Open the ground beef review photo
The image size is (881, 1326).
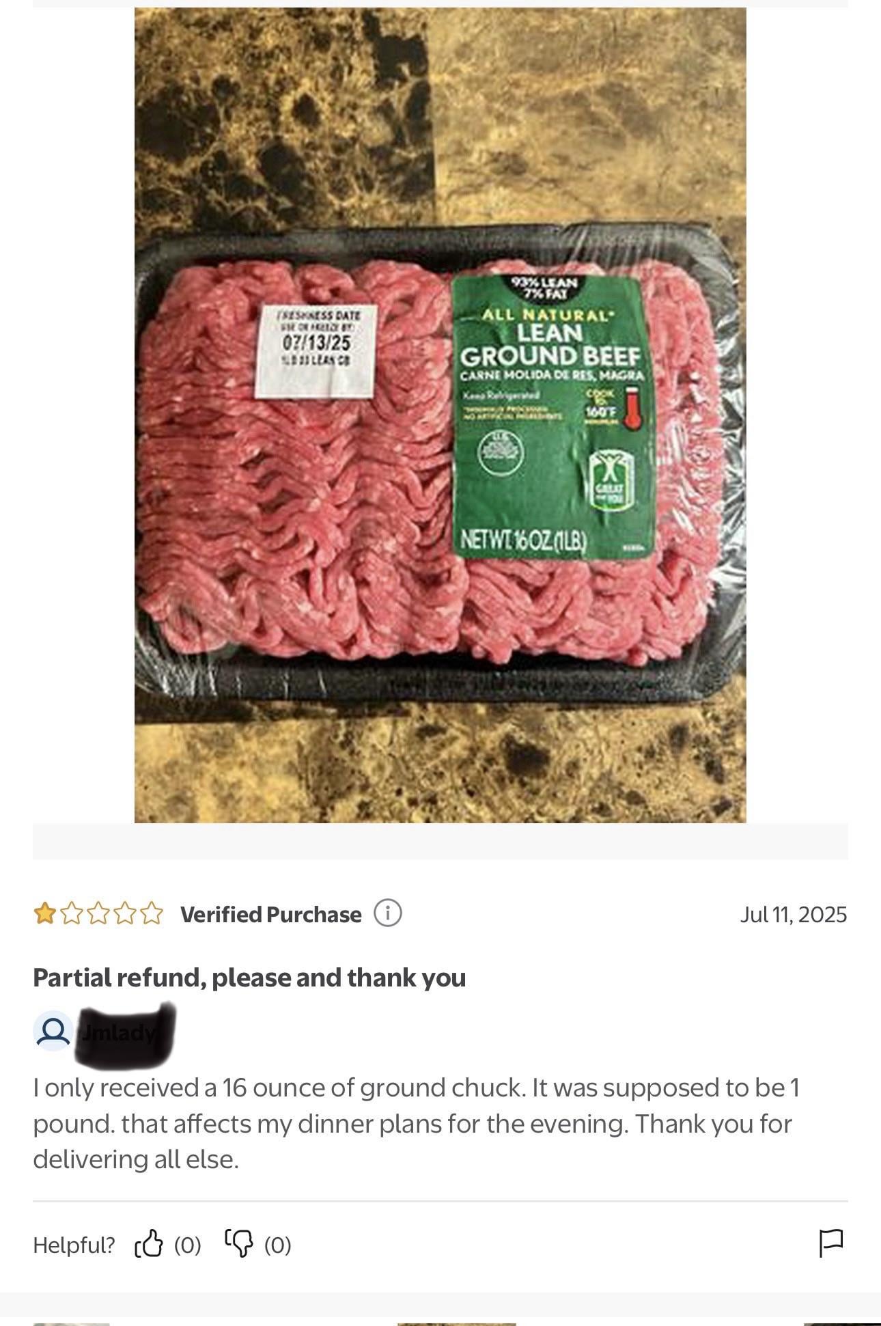point(440,415)
